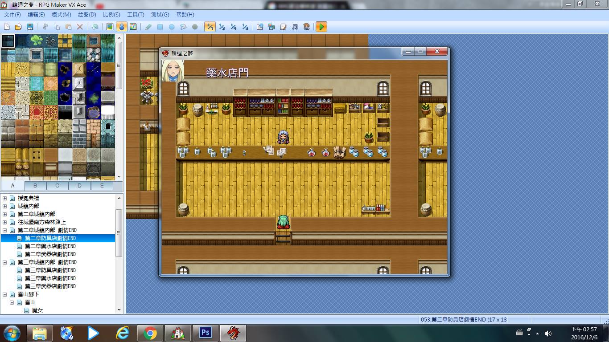Open the 工具(T) menu

point(136,15)
